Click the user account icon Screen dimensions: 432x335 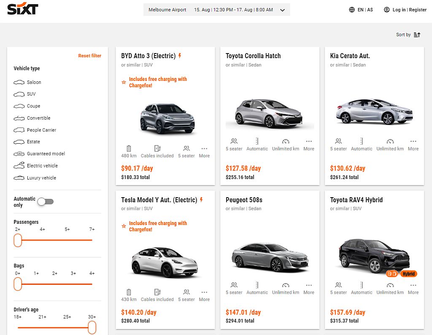point(386,10)
